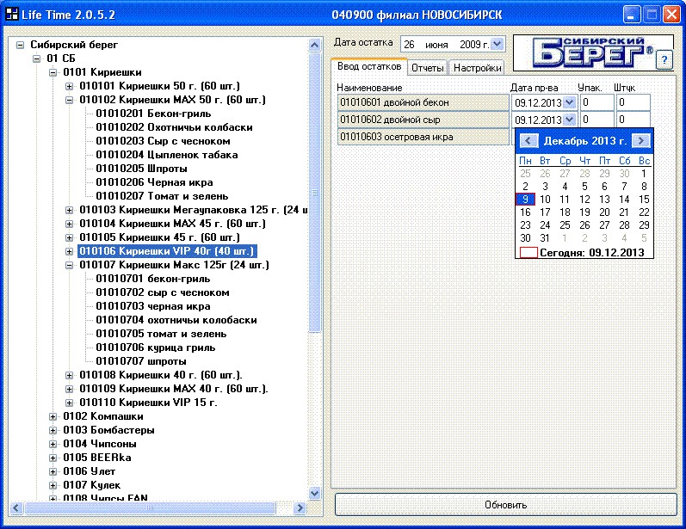Image resolution: width=686 pixels, height=529 pixels.
Task: Select 01010203 Сыр с чесноком item
Action: tap(163, 141)
